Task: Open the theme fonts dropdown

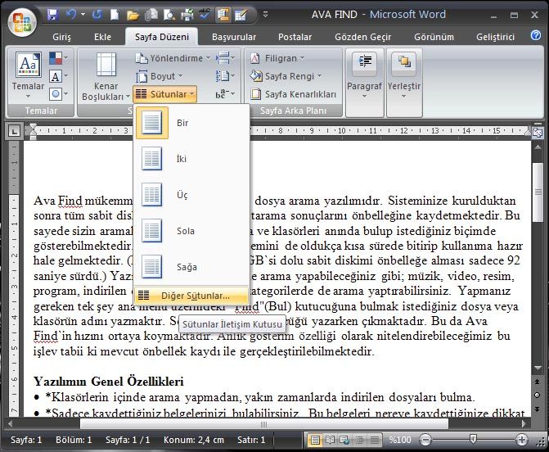Action: (x=58, y=76)
